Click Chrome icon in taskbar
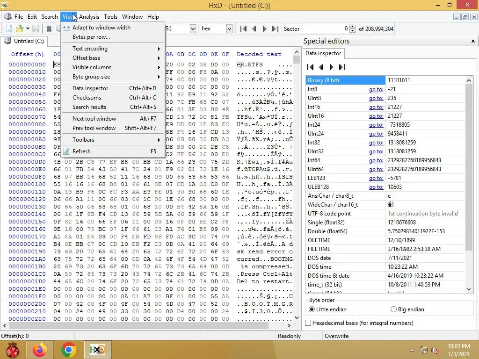 [68, 350]
